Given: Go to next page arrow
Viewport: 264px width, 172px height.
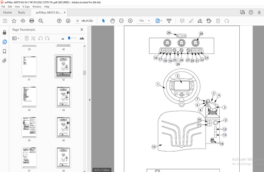Looking at the screenshot, I should pos(68,21).
